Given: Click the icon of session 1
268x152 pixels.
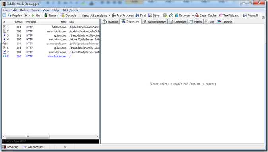Looking at the screenshot, I should 5,27.
